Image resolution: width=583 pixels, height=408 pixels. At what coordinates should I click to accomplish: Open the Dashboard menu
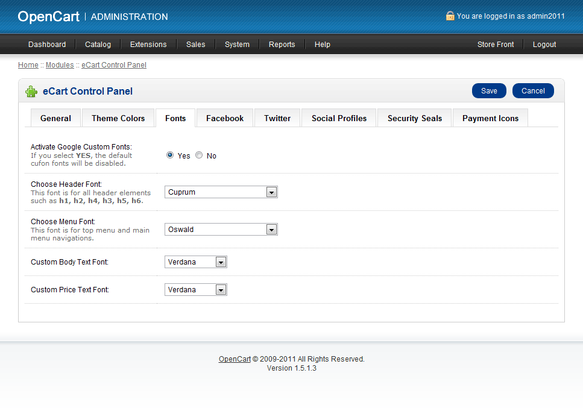point(47,45)
